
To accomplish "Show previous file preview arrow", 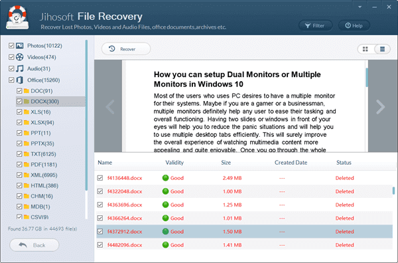I will coord(110,107).
